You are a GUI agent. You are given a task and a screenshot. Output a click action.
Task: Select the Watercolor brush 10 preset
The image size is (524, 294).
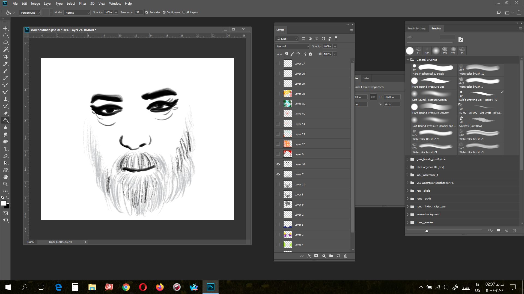point(481,70)
